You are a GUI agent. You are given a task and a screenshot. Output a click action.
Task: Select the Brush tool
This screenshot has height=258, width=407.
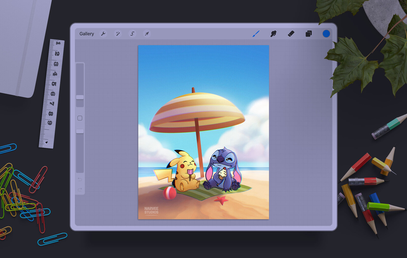[256, 34]
